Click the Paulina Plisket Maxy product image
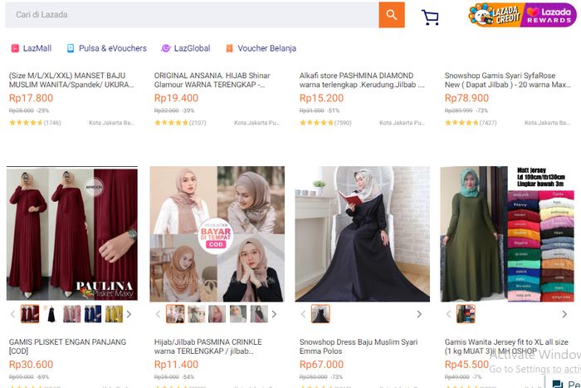The height and width of the screenshot is (388, 581). [x=72, y=233]
